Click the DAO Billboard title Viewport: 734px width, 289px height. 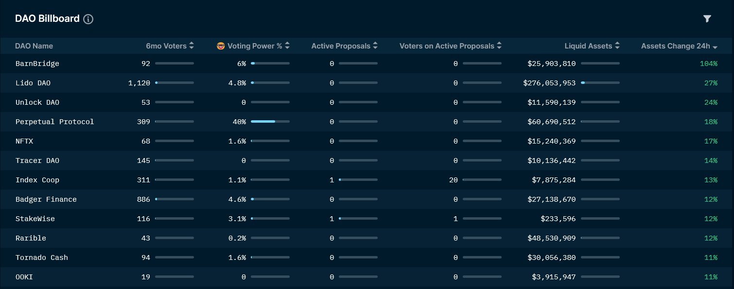pyautogui.click(x=47, y=18)
